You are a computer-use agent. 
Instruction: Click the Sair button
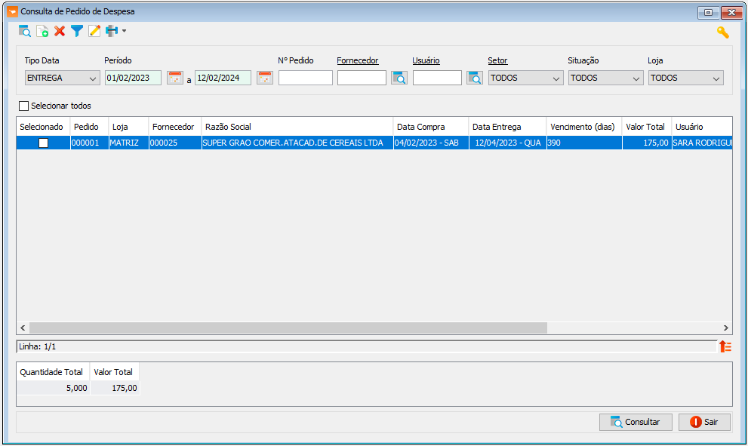(x=704, y=422)
